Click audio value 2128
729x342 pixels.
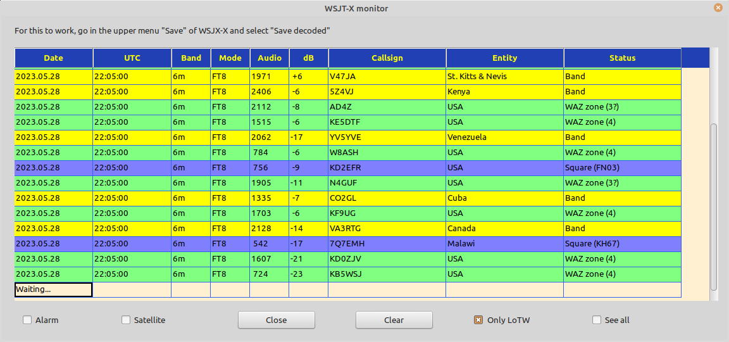270,229
